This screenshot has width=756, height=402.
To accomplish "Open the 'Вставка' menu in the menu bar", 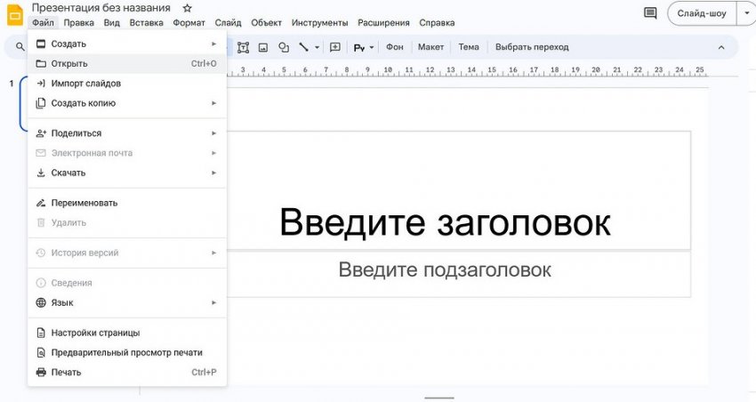I will 146,22.
